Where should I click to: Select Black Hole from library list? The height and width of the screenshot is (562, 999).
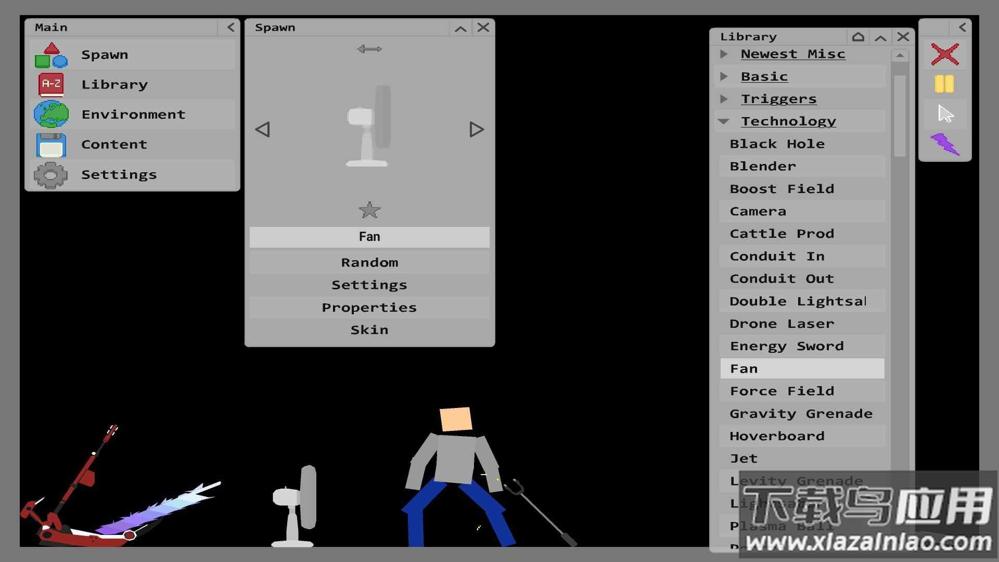tap(777, 144)
